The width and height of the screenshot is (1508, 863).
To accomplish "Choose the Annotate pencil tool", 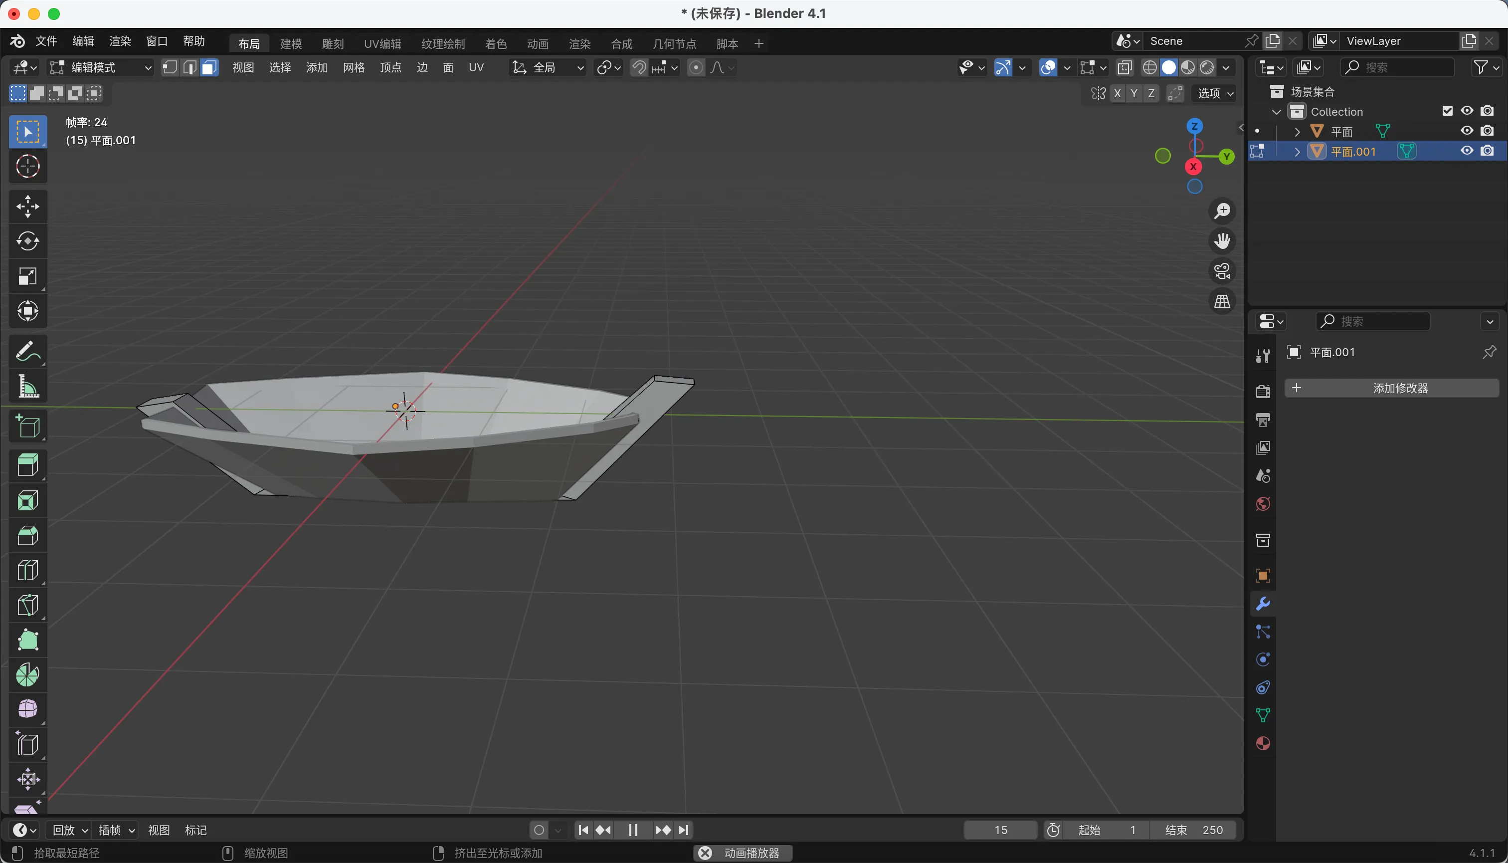I will click(28, 351).
